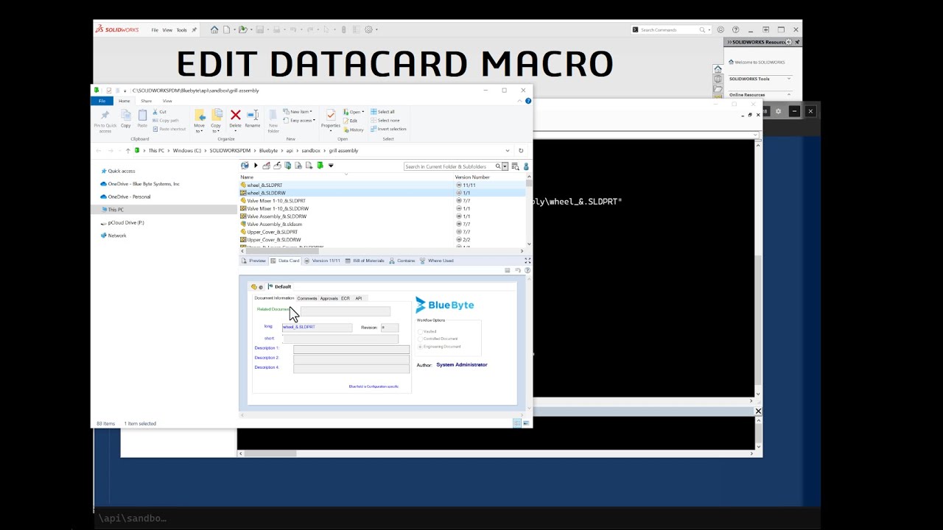The width and height of the screenshot is (943, 530).
Task: Open the View ribbon tab in Explorer
Action: [x=167, y=101]
